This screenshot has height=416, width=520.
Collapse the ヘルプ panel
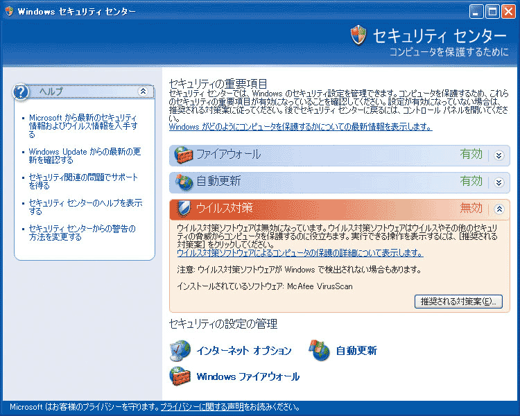click(x=143, y=92)
